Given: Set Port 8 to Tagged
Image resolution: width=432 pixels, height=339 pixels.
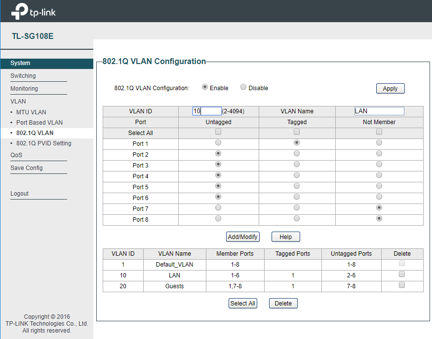Looking at the screenshot, I should coord(297,219).
